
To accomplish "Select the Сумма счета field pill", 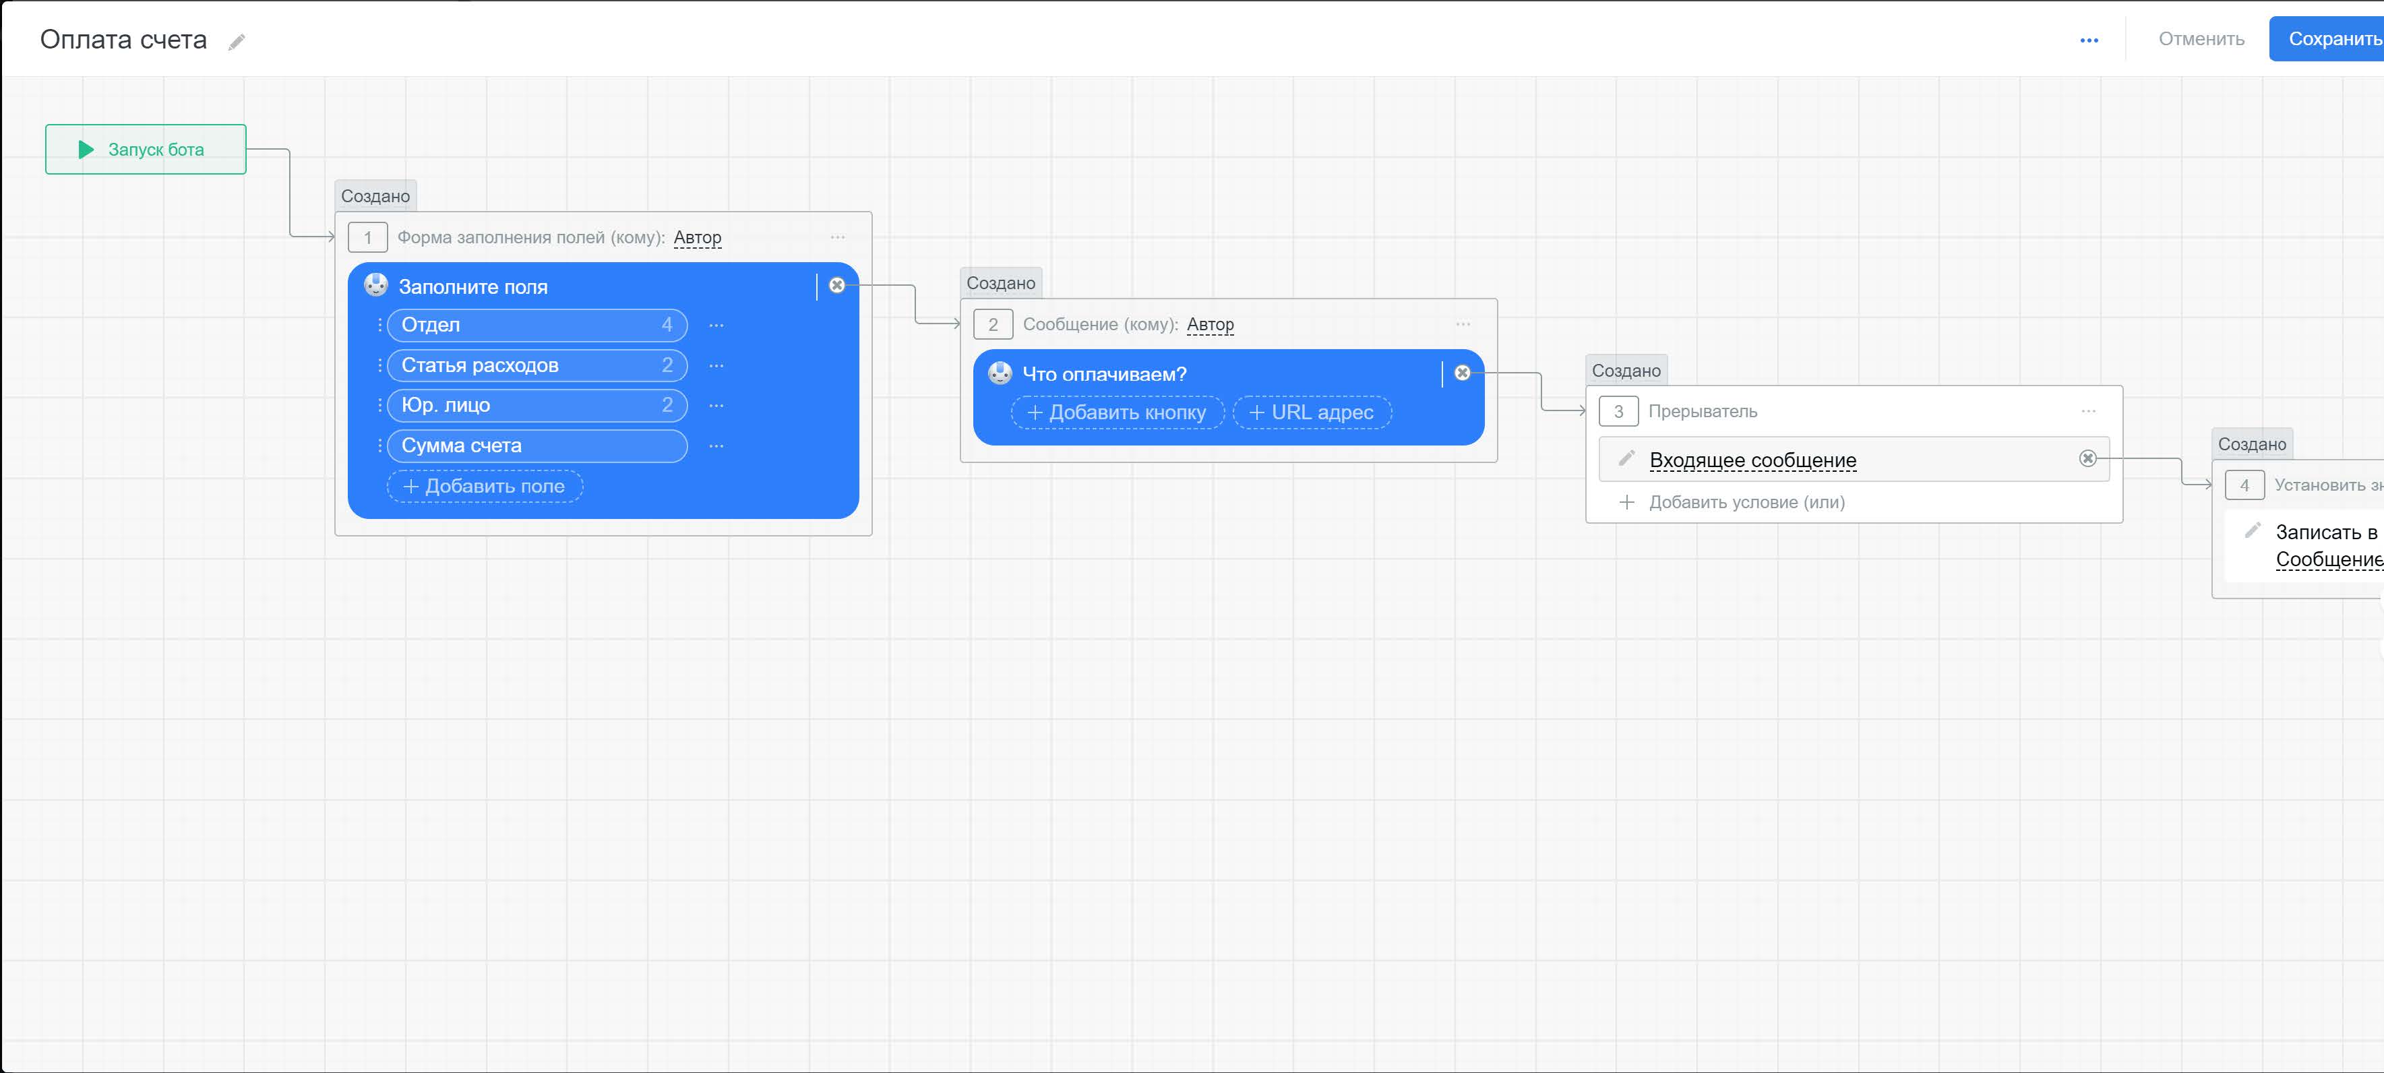I will tap(537, 446).
